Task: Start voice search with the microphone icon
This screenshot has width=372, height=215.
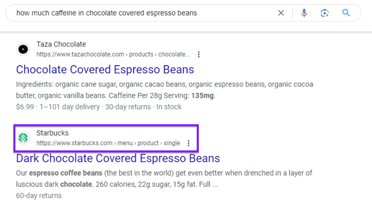Action: coord(304,13)
